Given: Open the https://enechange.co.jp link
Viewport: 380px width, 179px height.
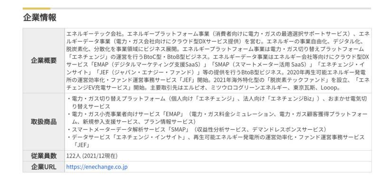Looking at the screenshot, I should point(97,167).
